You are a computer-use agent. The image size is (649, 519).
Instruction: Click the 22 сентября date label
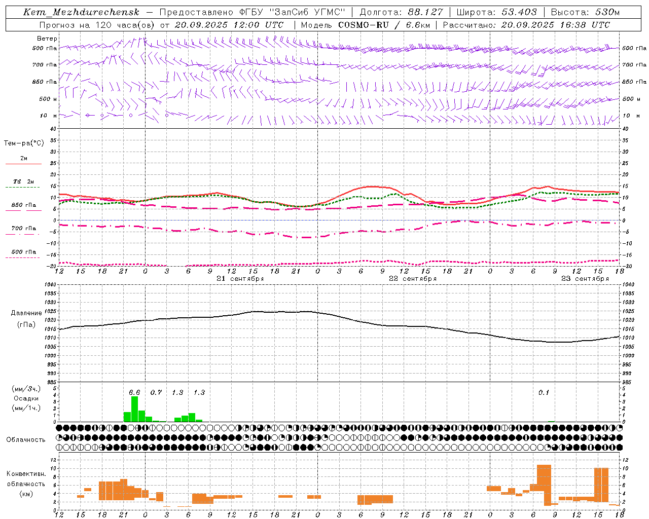(413, 279)
